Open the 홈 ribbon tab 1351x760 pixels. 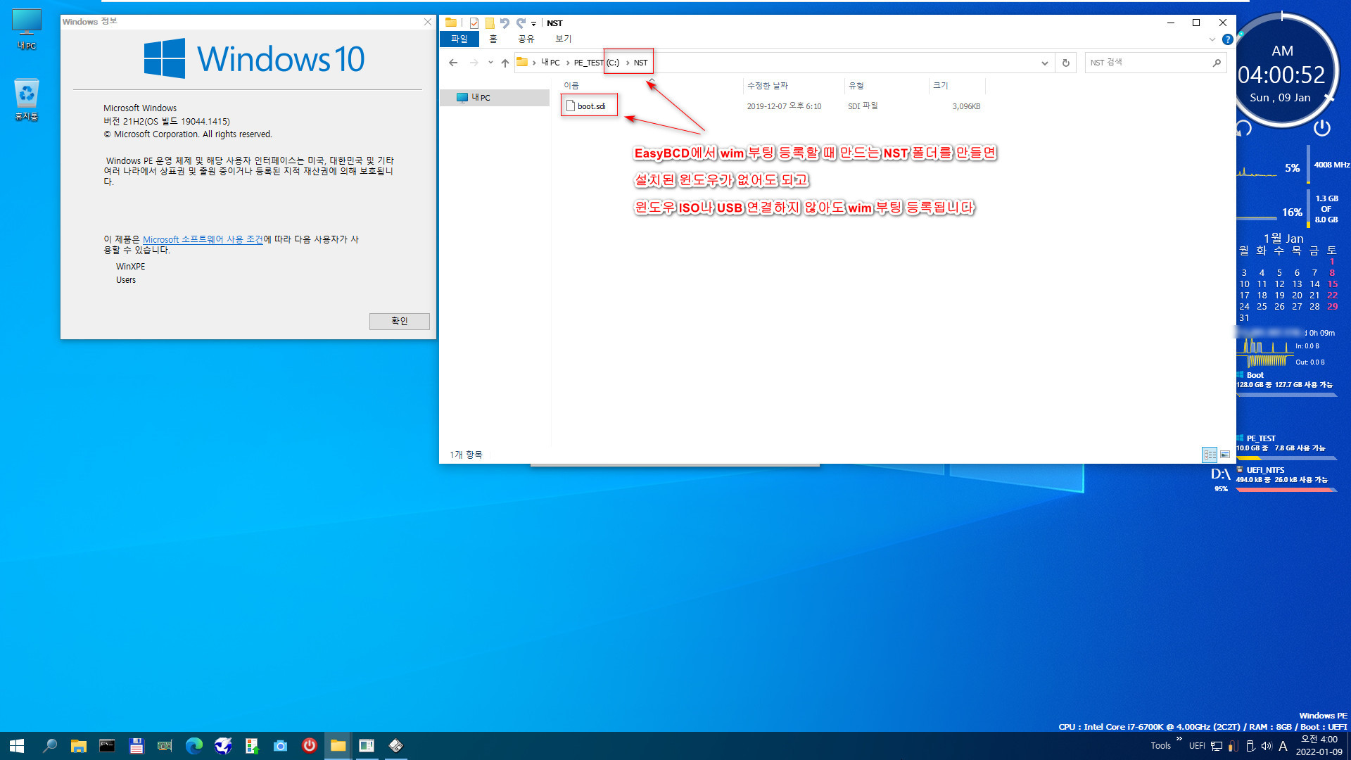coord(493,39)
